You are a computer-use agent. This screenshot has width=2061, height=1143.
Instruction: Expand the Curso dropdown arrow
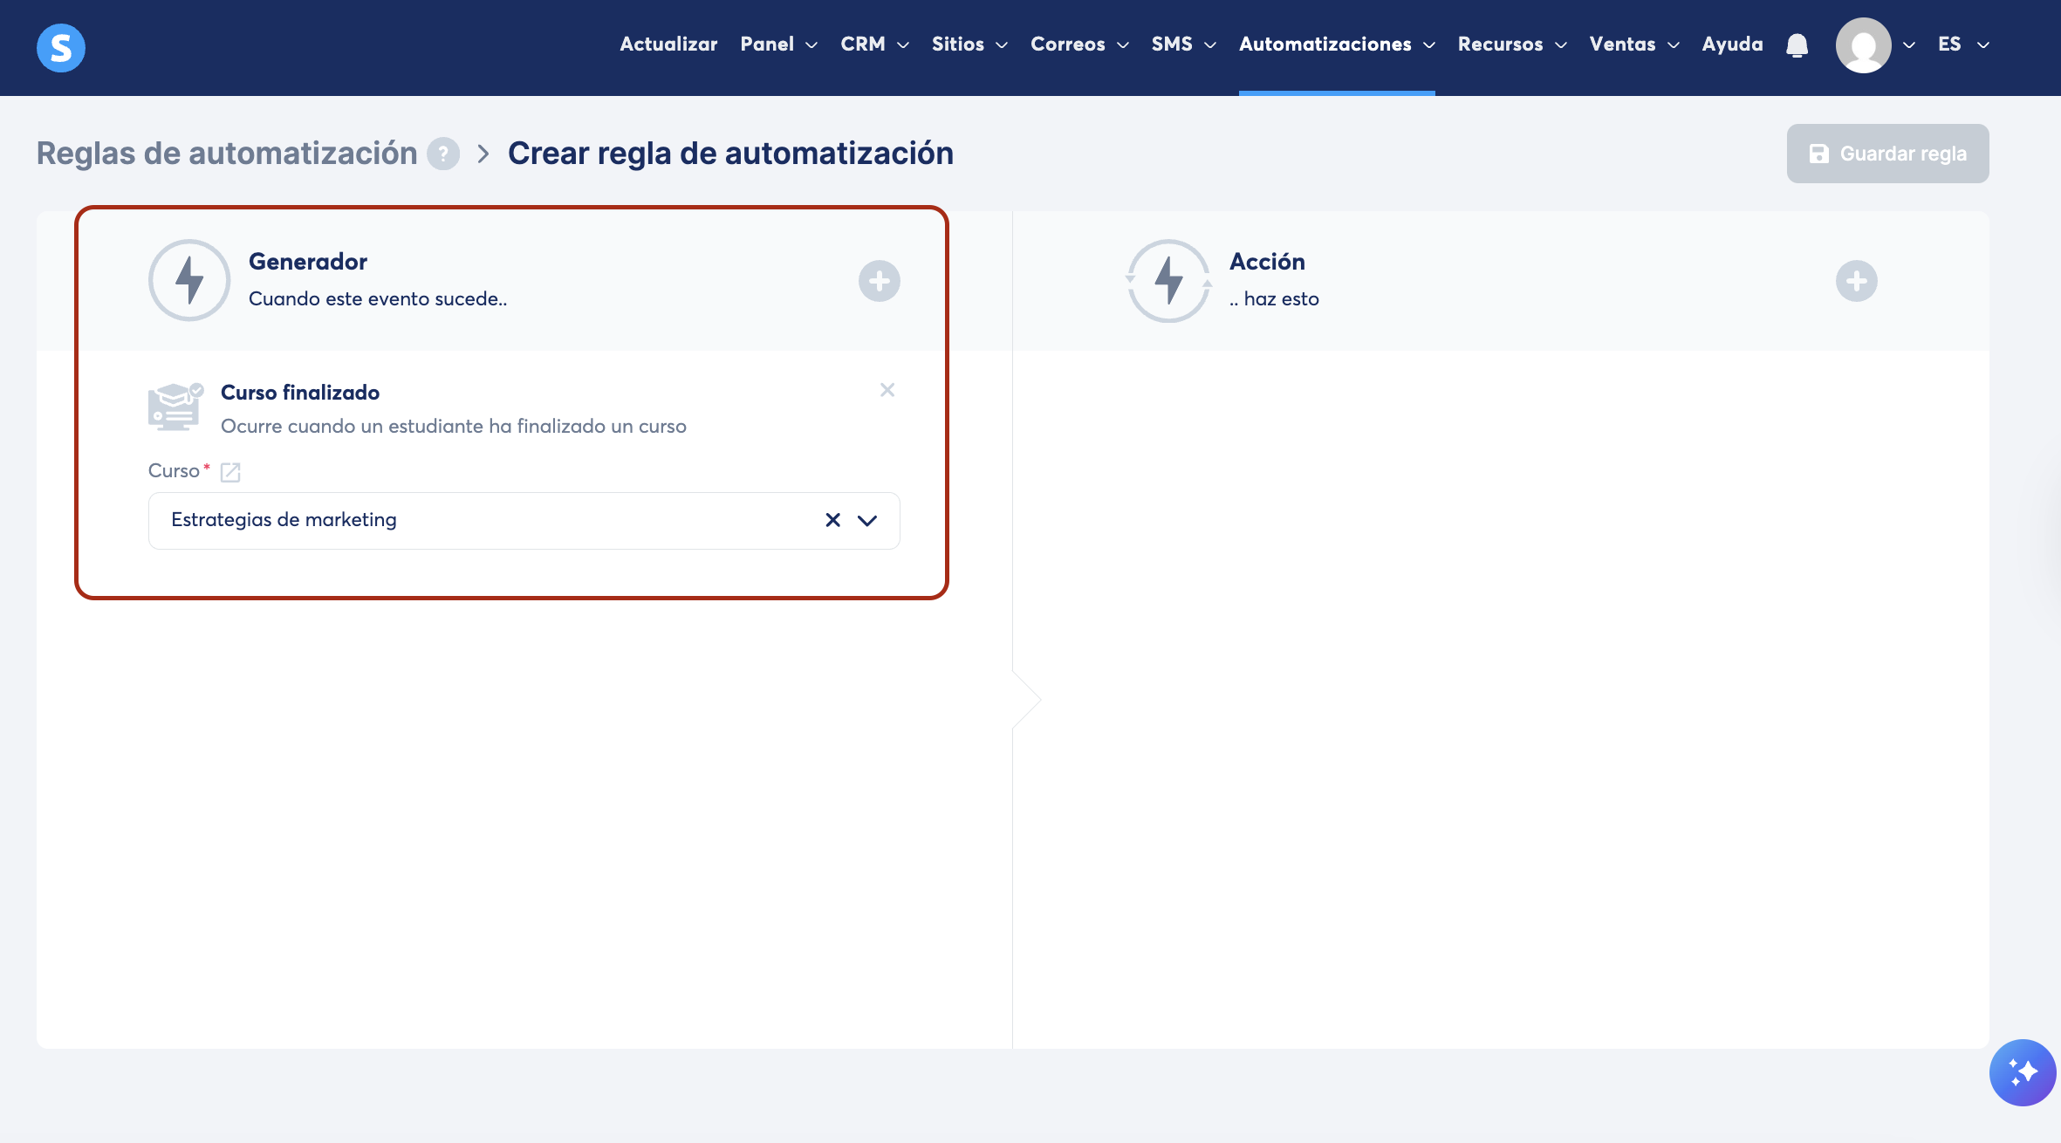[867, 520]
